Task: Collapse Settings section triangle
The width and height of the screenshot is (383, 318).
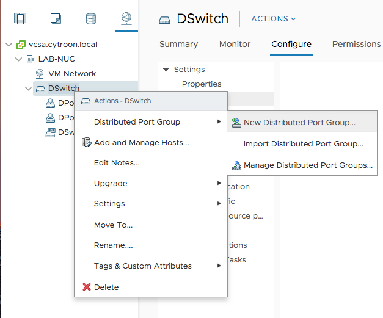Action: [x=166, y=70]
